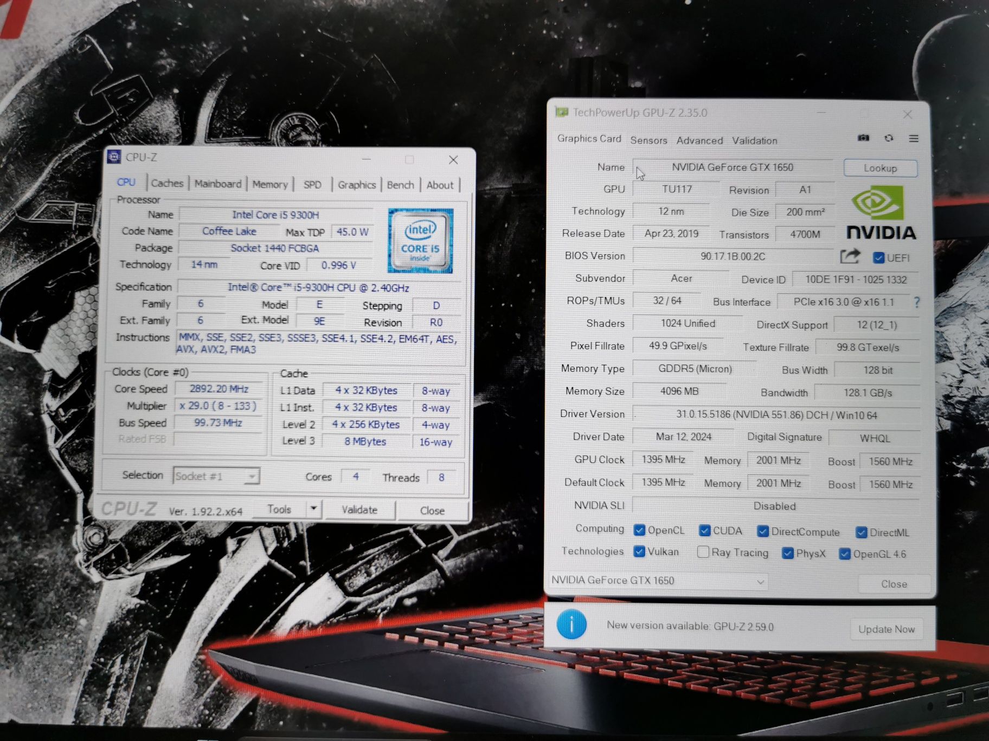The height and width of the screenshot is (741, 989).
Task: Click the CPU Name field Intel Core i5 9300H
Action: click(x=275, y=215)
